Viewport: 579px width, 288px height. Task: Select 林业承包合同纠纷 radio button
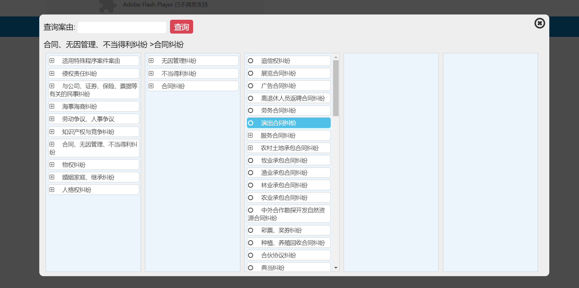pos(251,185)
